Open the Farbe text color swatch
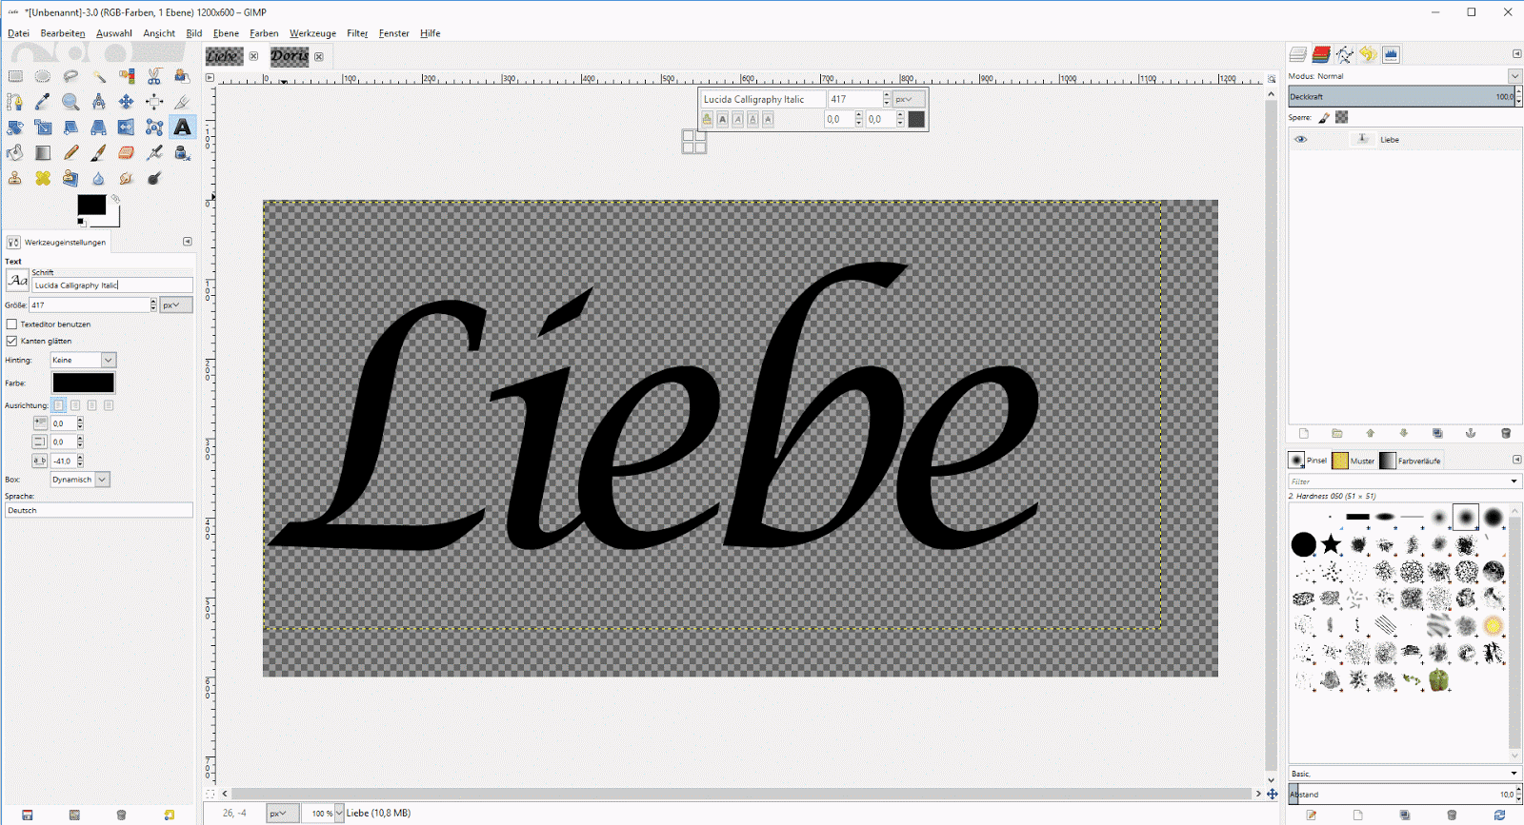The width and height of the screenshot is (1524, 825). [x=83, y=383]
